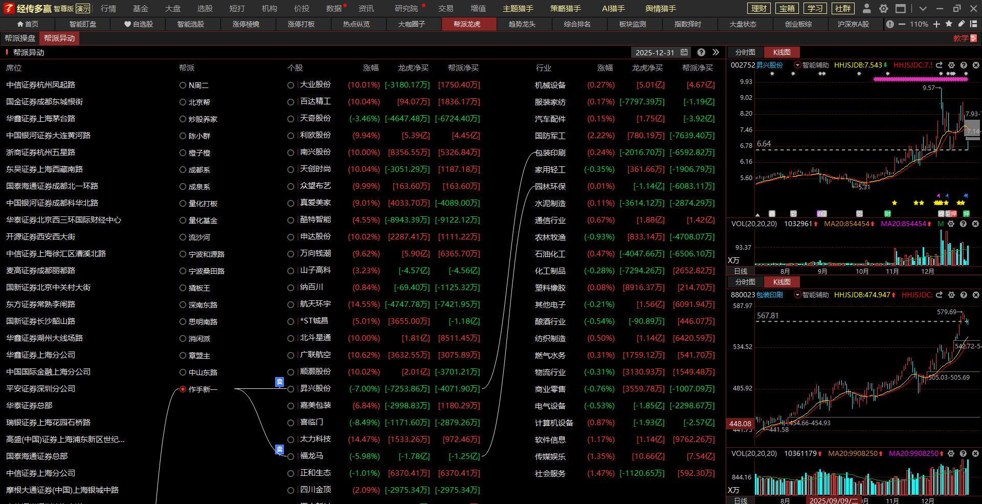Close the 包装印刷 chart indicator with X icon

(x=975, y=295)
